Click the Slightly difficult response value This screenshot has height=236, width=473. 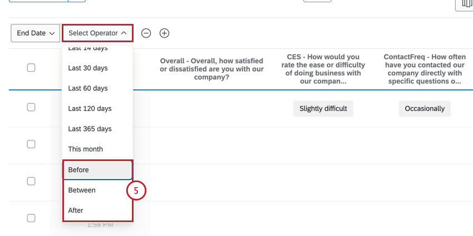[323, 109]
